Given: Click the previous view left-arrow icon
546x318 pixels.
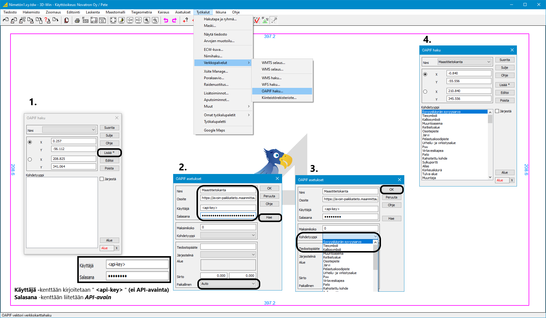Looking at the screenshot, I should pos(130,20).
